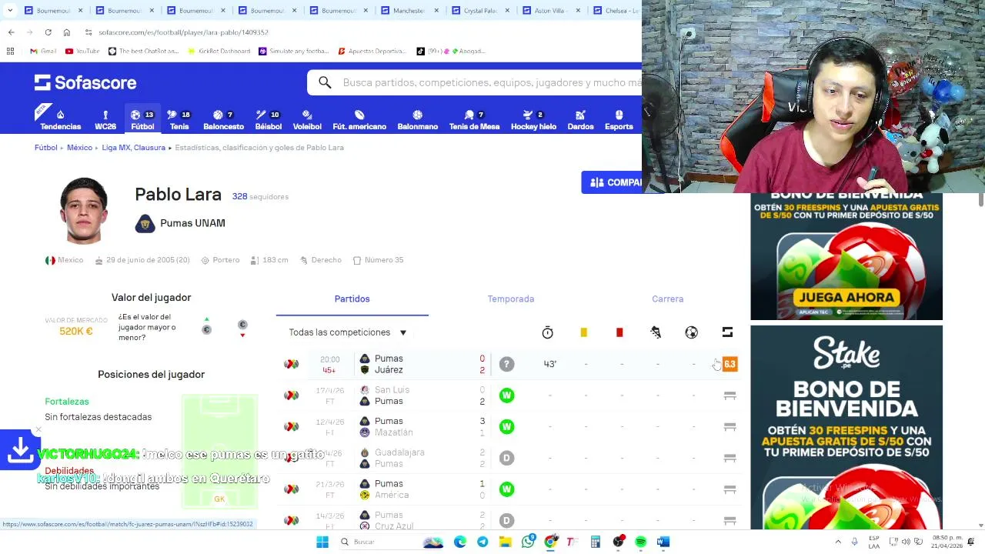Switch to the Crystal Palace browser tab
985x554 pixels.
[x=479, y=11]
